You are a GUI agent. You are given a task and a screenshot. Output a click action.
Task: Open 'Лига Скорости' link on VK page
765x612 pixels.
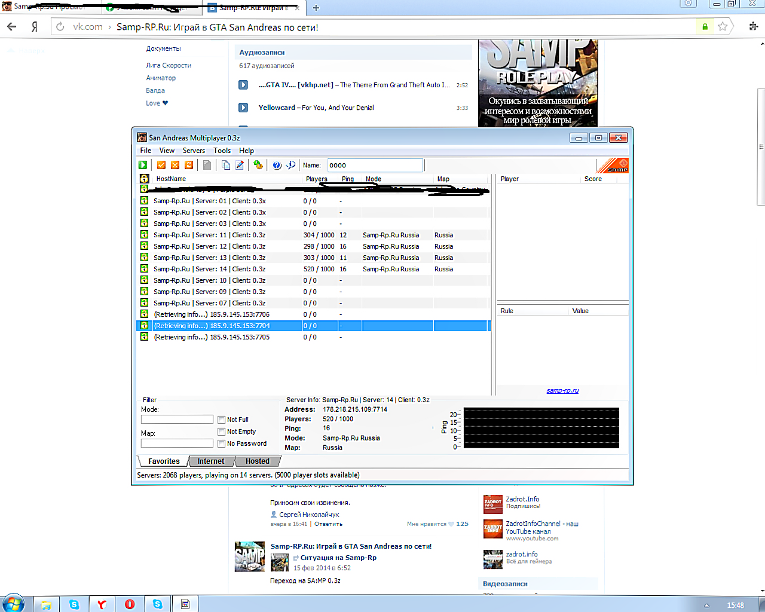pos(169,65)
